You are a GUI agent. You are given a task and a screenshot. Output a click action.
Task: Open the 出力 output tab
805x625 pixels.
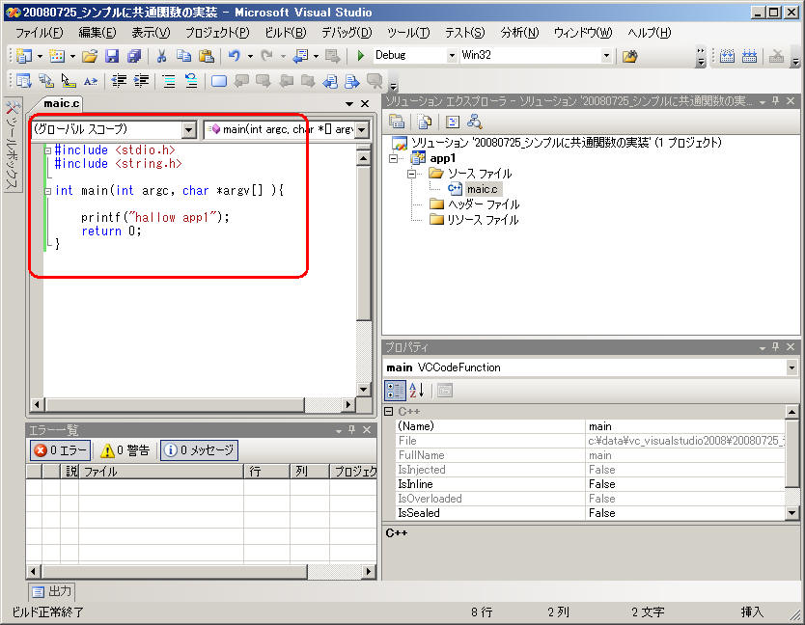[x=51, y=591]
